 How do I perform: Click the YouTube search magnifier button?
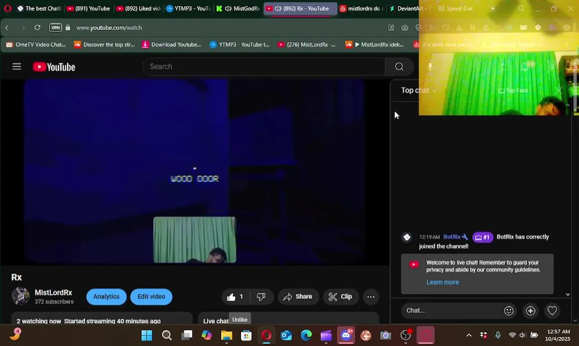click(x=399, y=67)
